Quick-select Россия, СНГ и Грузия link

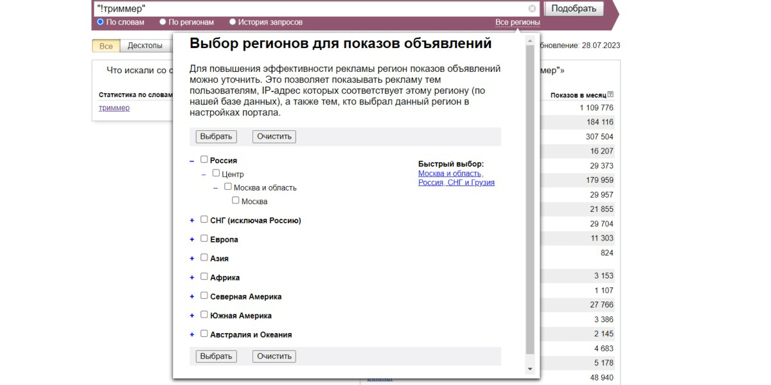point(456,182)
